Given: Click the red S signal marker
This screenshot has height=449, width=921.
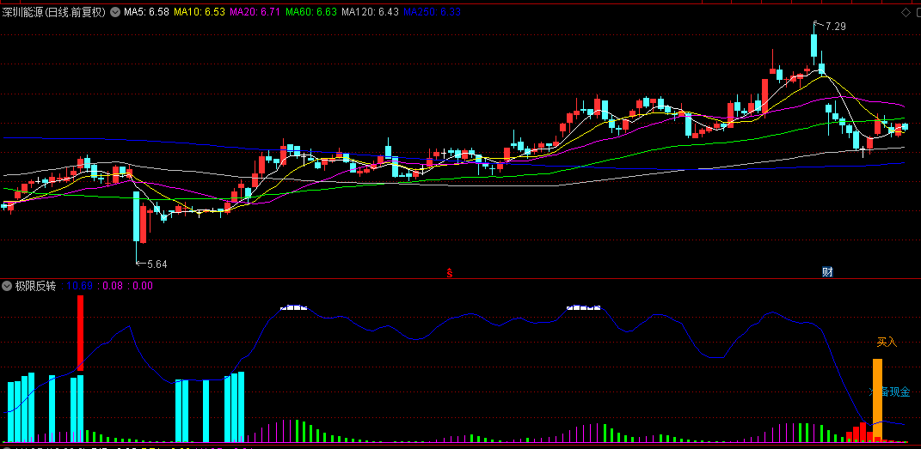Looking at the screenshot, I should (450, 273).
